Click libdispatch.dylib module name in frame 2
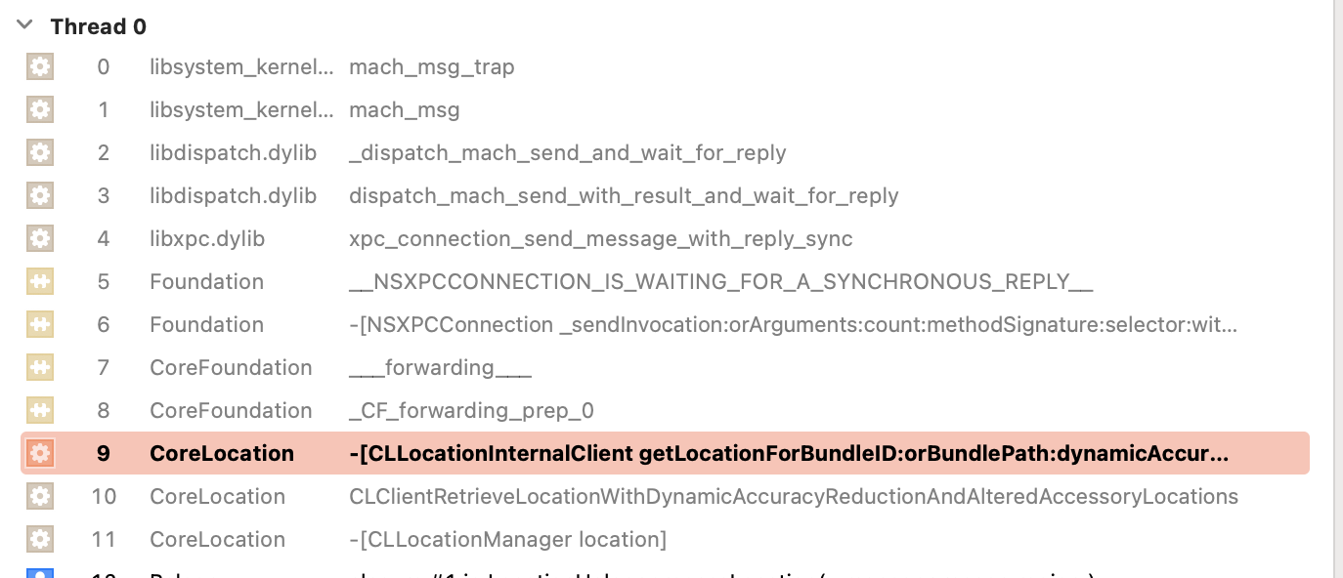This screenshot has width=1343, height=578. [234, 153]
